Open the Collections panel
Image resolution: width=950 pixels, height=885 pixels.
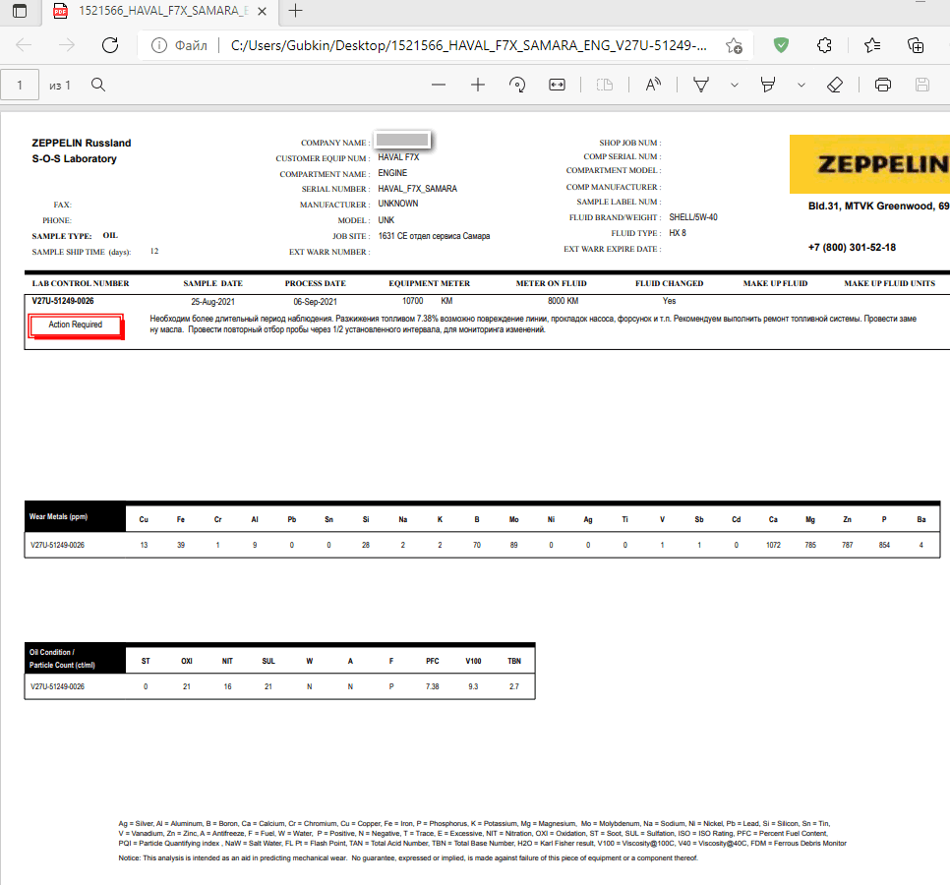click(x=916, y=45)
